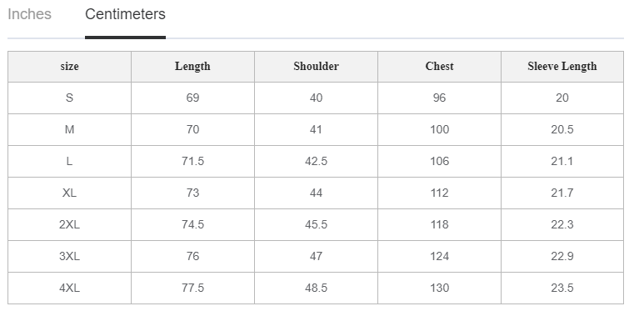Click the size column header
629x311 pixels.
point(69,66)
